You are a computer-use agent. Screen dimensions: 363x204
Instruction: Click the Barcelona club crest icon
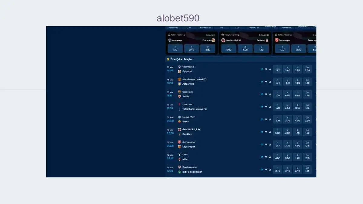click(179, 92)
